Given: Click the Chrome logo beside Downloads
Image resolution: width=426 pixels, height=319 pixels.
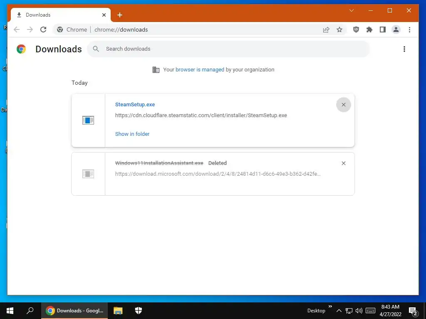Looking at the screenshot, I should (21, 49).
